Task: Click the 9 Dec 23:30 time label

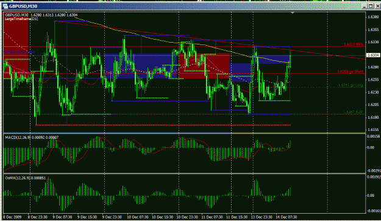Action: point(112,217)
